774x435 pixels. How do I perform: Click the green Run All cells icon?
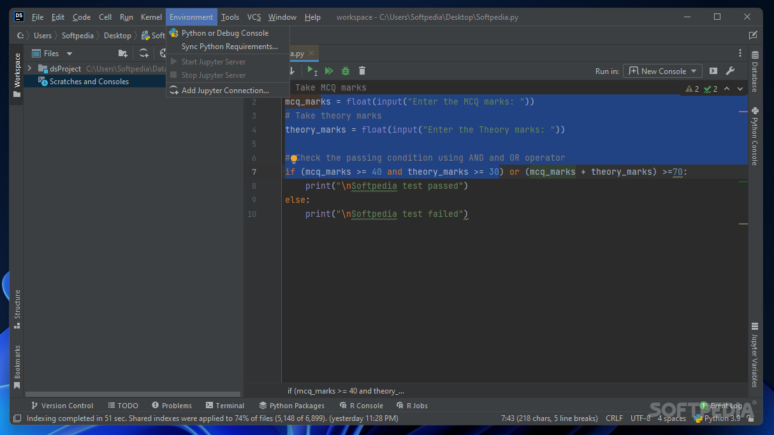(329, 71)
